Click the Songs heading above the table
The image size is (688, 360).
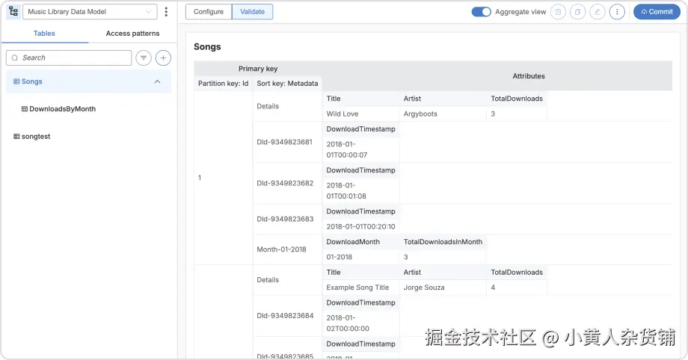click(x=207, y=47)
